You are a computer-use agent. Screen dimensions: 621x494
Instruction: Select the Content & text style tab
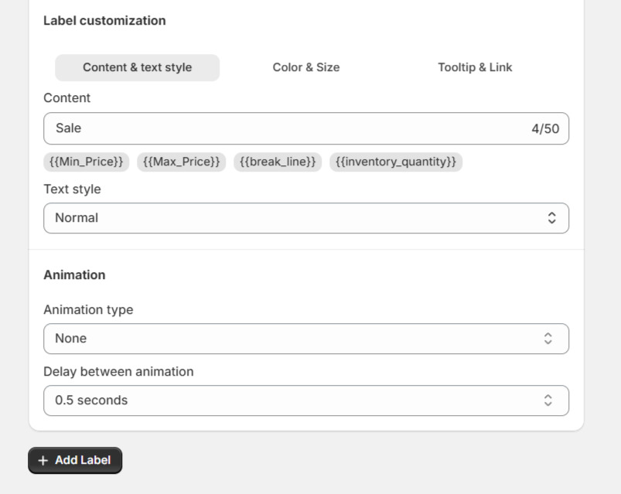137,67
